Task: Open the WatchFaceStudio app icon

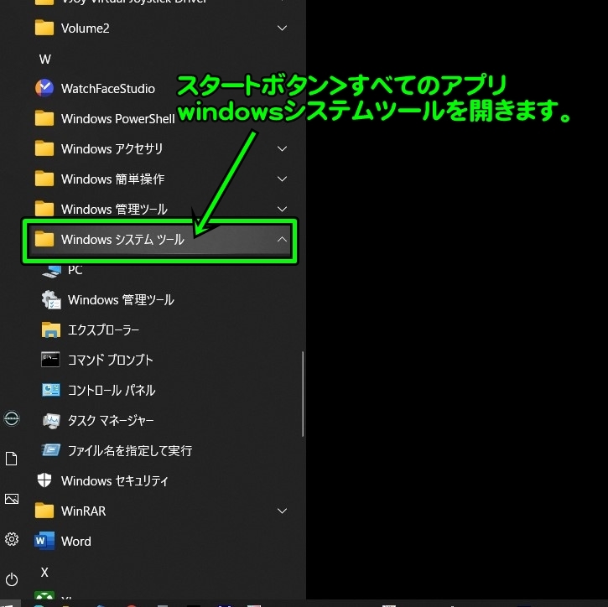Action: [x=44, y=88]
